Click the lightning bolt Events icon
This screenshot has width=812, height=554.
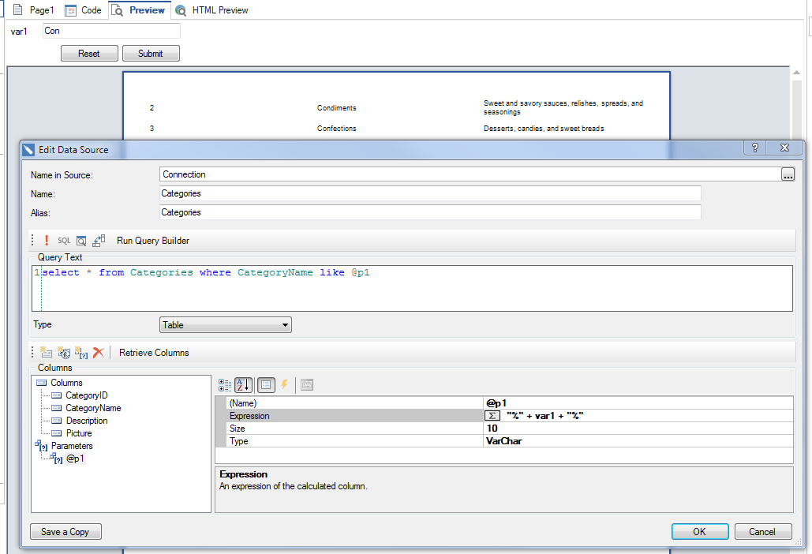284,384
